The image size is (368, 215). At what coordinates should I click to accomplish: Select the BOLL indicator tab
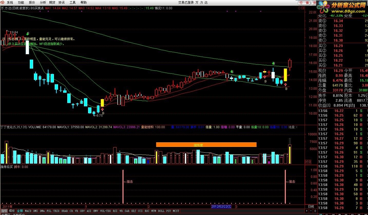tap(161, 211)
